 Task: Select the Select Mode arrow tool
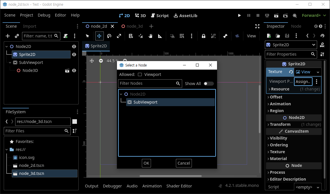(88, 36)
